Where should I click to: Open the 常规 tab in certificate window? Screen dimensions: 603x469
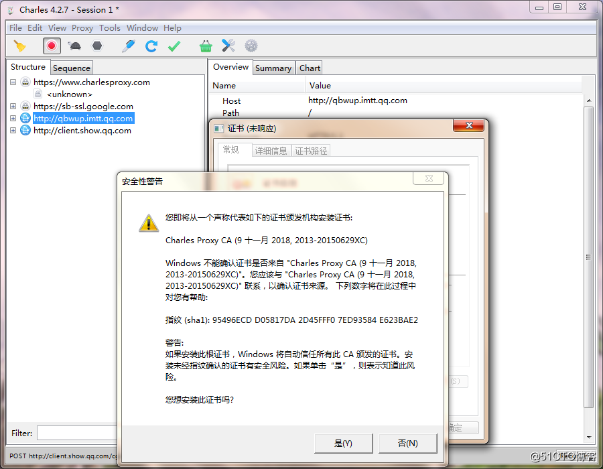235,149
